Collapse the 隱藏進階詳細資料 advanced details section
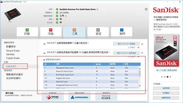Viewport: 183px width, 103px height. point(52,59)
